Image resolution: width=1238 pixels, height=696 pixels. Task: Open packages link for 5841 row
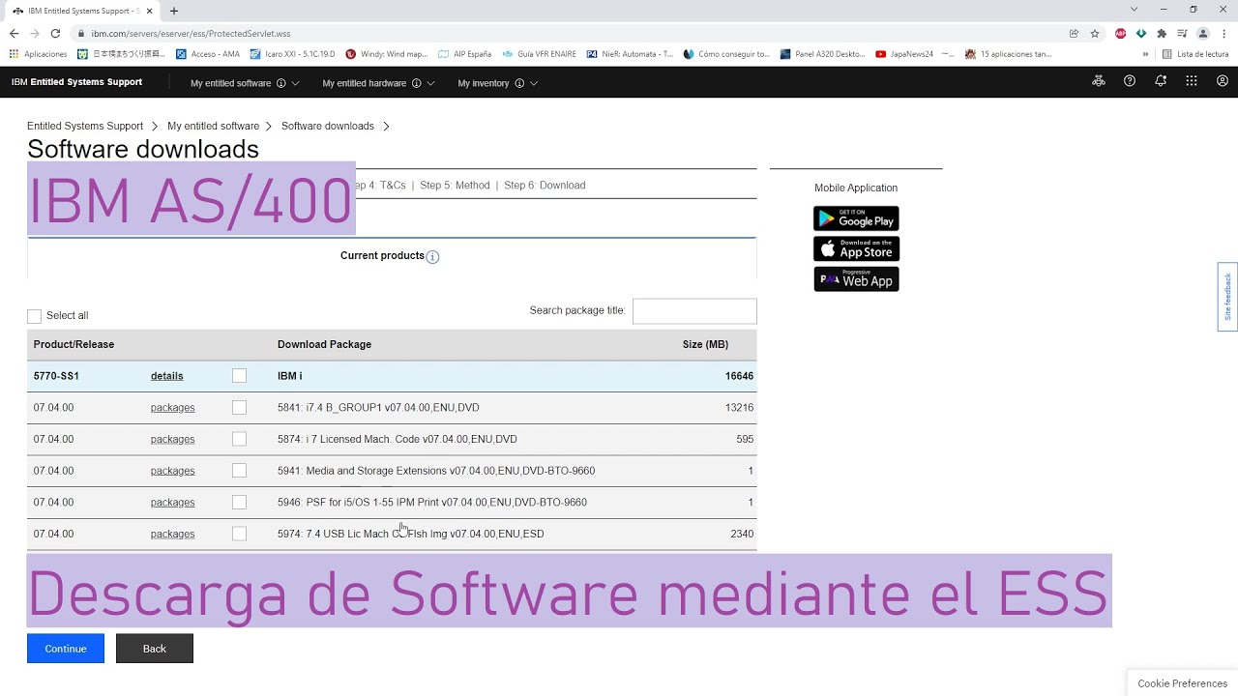[173, 408]
